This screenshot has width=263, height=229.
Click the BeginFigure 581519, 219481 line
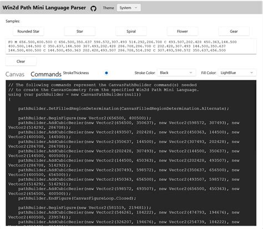coord(84,208)
